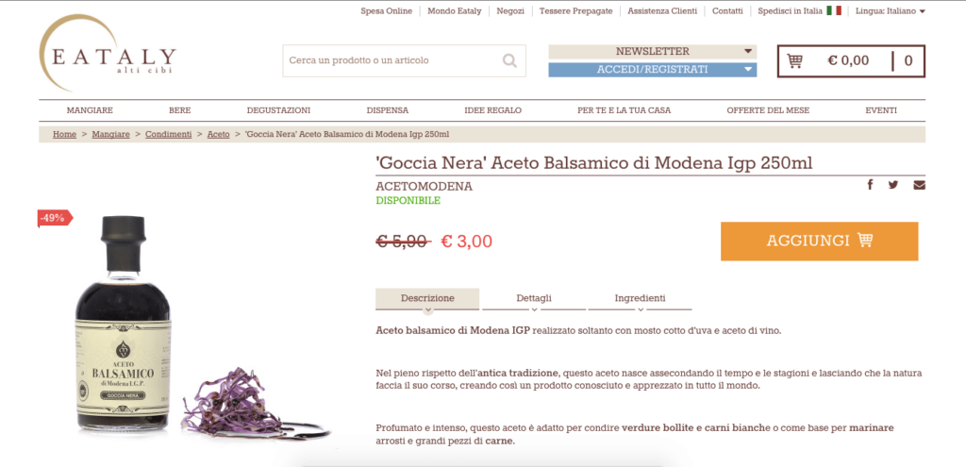Share product on Facebook icon
The width and height of the screenshot is (966, 467).
click(870, 184)
